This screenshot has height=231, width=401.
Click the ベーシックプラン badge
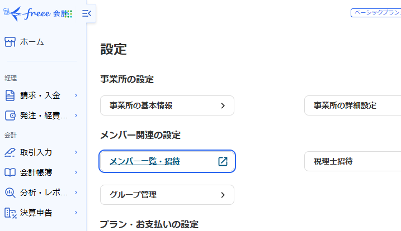click(376, 12)
